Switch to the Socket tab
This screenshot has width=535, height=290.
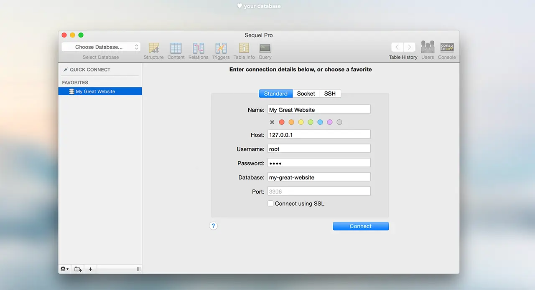306,93
